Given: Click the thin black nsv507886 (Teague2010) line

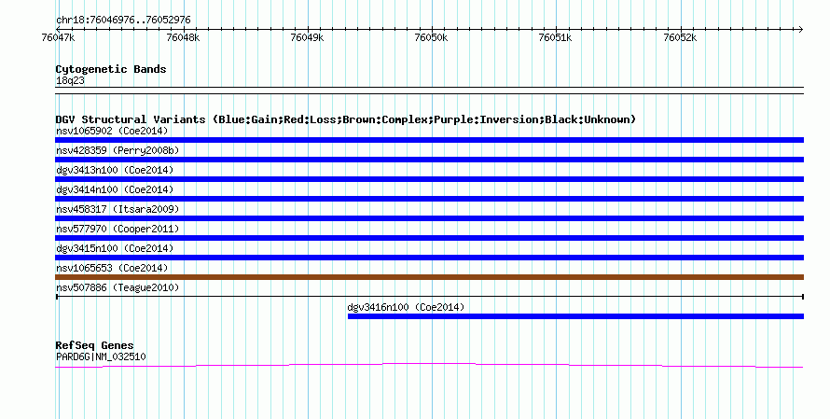Looking at the screenshot, I should (x=429, y=297).
